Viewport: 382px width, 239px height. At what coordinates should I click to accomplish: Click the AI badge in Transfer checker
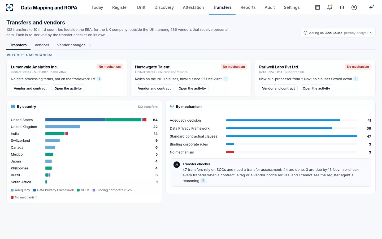(x=177, y=165)
